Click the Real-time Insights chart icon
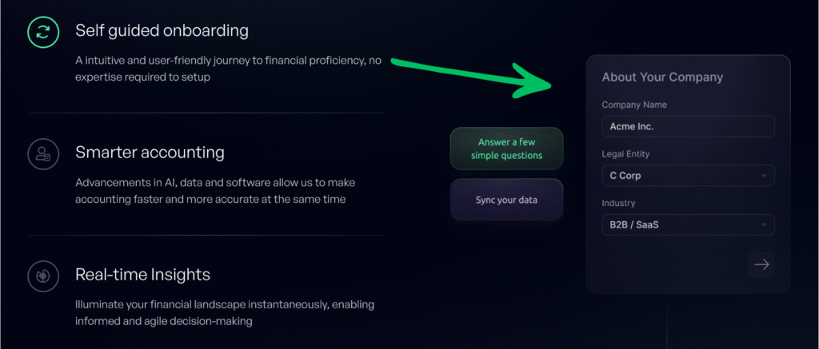The height and width of the screenshot is (349, 819). pos(40,275)
